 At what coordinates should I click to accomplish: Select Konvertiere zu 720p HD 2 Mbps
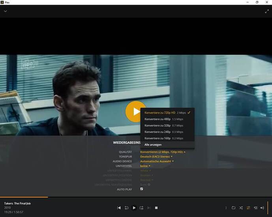point(167,113)
